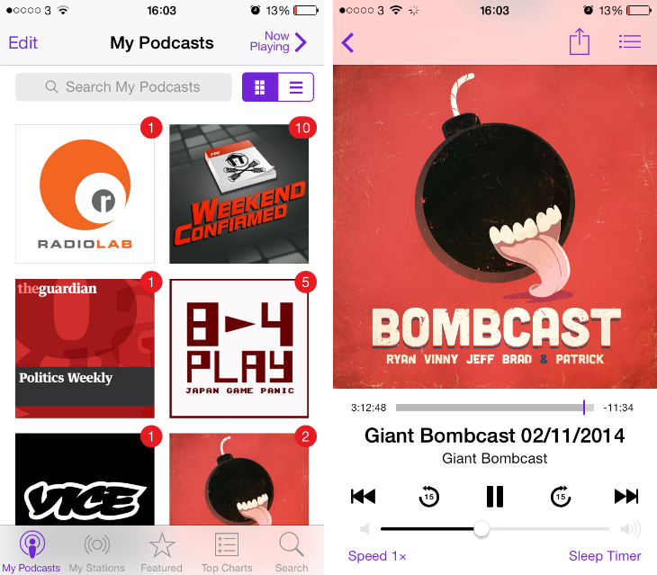The width and height of the screenshot is (657, 575).
Task: Tap the low volume speaker icon
Action: 365,529
